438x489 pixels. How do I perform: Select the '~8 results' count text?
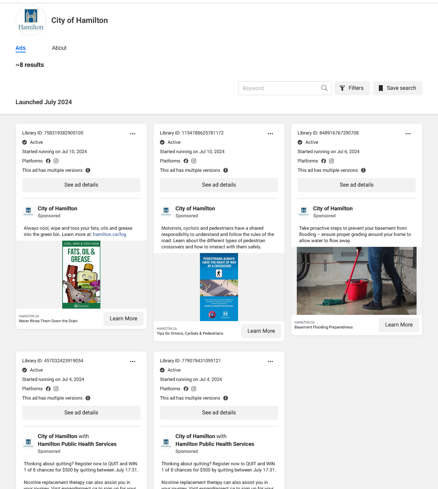tap(30, 65)
